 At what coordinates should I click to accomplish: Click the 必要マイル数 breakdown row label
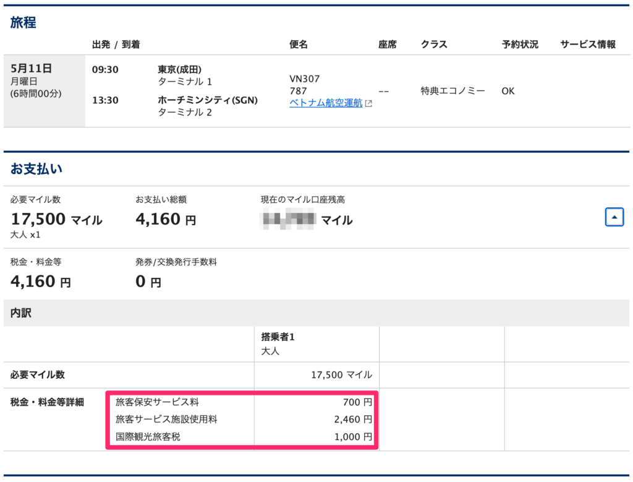[x=37, y=375]
